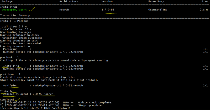Viewport: 210px width, 110px height.
Task: Click the 'Downloading Packages:' line
Action: pyautogui.click(x=16, y=32)
